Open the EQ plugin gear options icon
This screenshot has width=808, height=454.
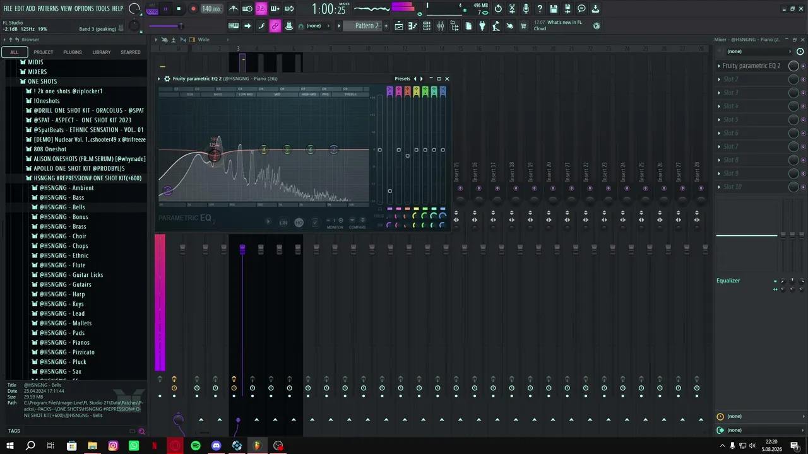tap(167, 79)
